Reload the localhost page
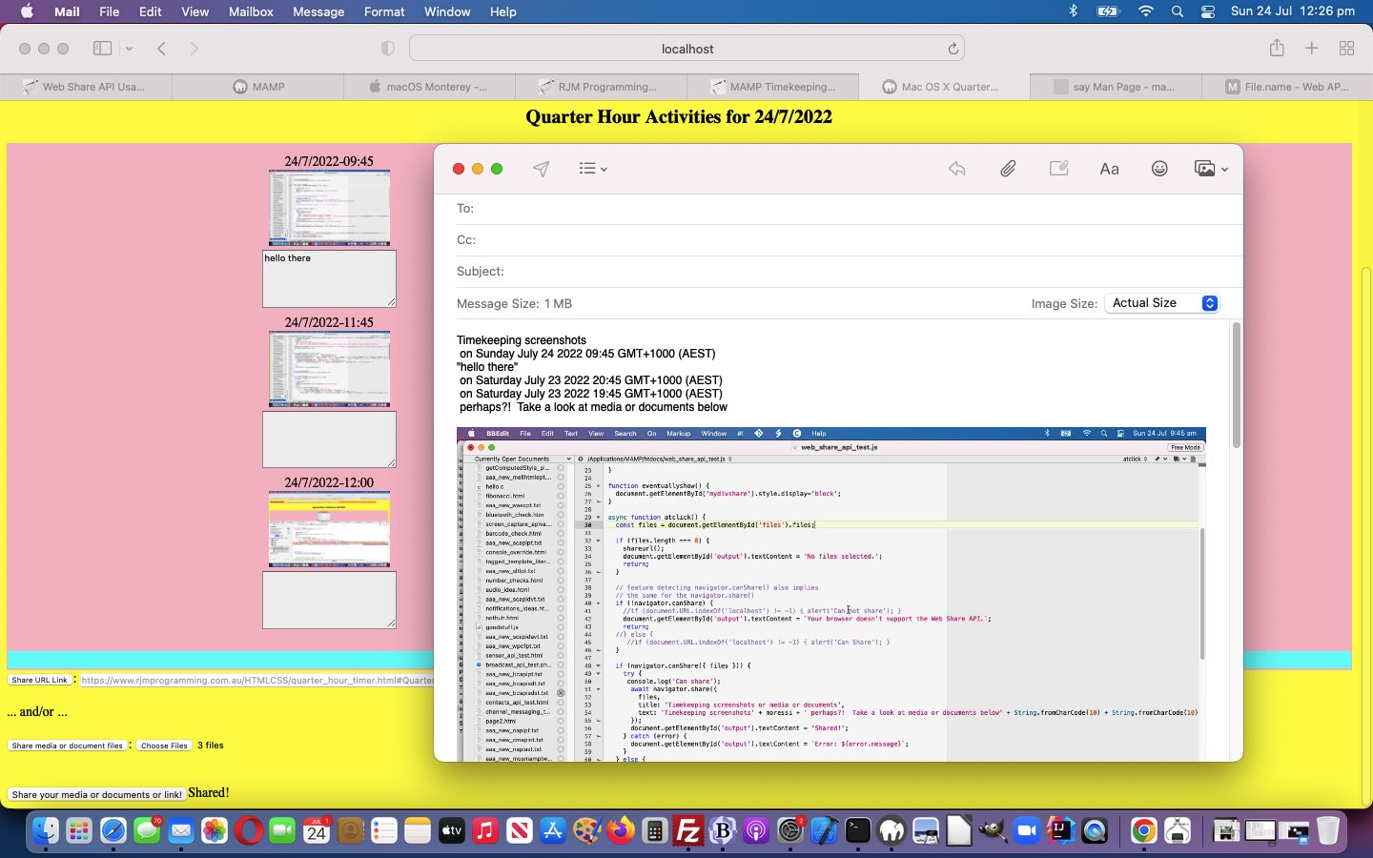The width and height of the screenshot is (1373, 858). [x=953, y=49]
